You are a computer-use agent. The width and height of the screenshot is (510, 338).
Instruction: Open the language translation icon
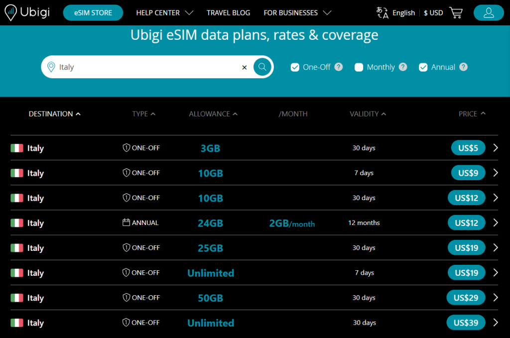(382, 13)
